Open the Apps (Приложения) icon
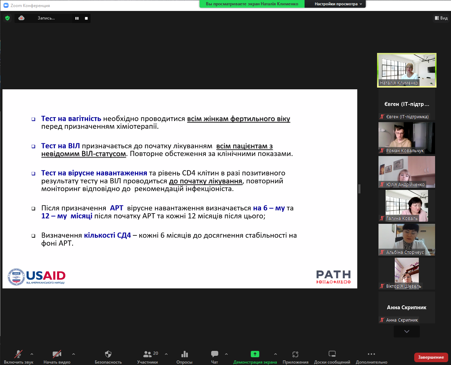451x365 pixels. [x=295, y=354]
